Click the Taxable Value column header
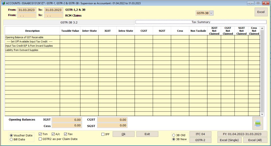Viewport: 271px width, 146px height. [x=70, y=31]
